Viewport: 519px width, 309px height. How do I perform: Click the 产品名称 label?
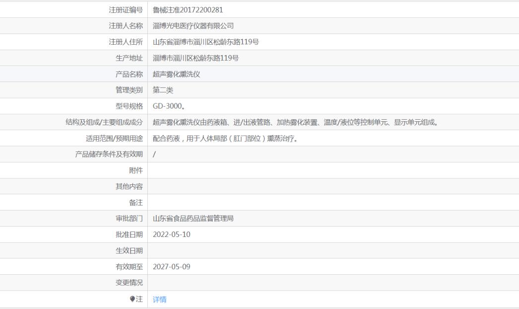[129, 74]
